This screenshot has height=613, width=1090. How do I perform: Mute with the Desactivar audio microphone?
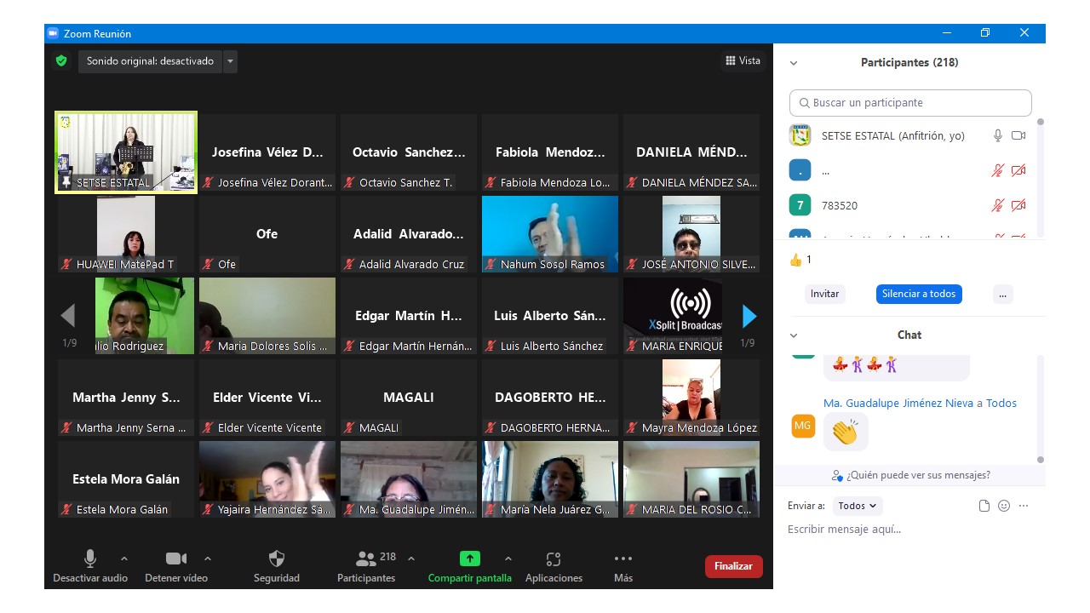90,567
